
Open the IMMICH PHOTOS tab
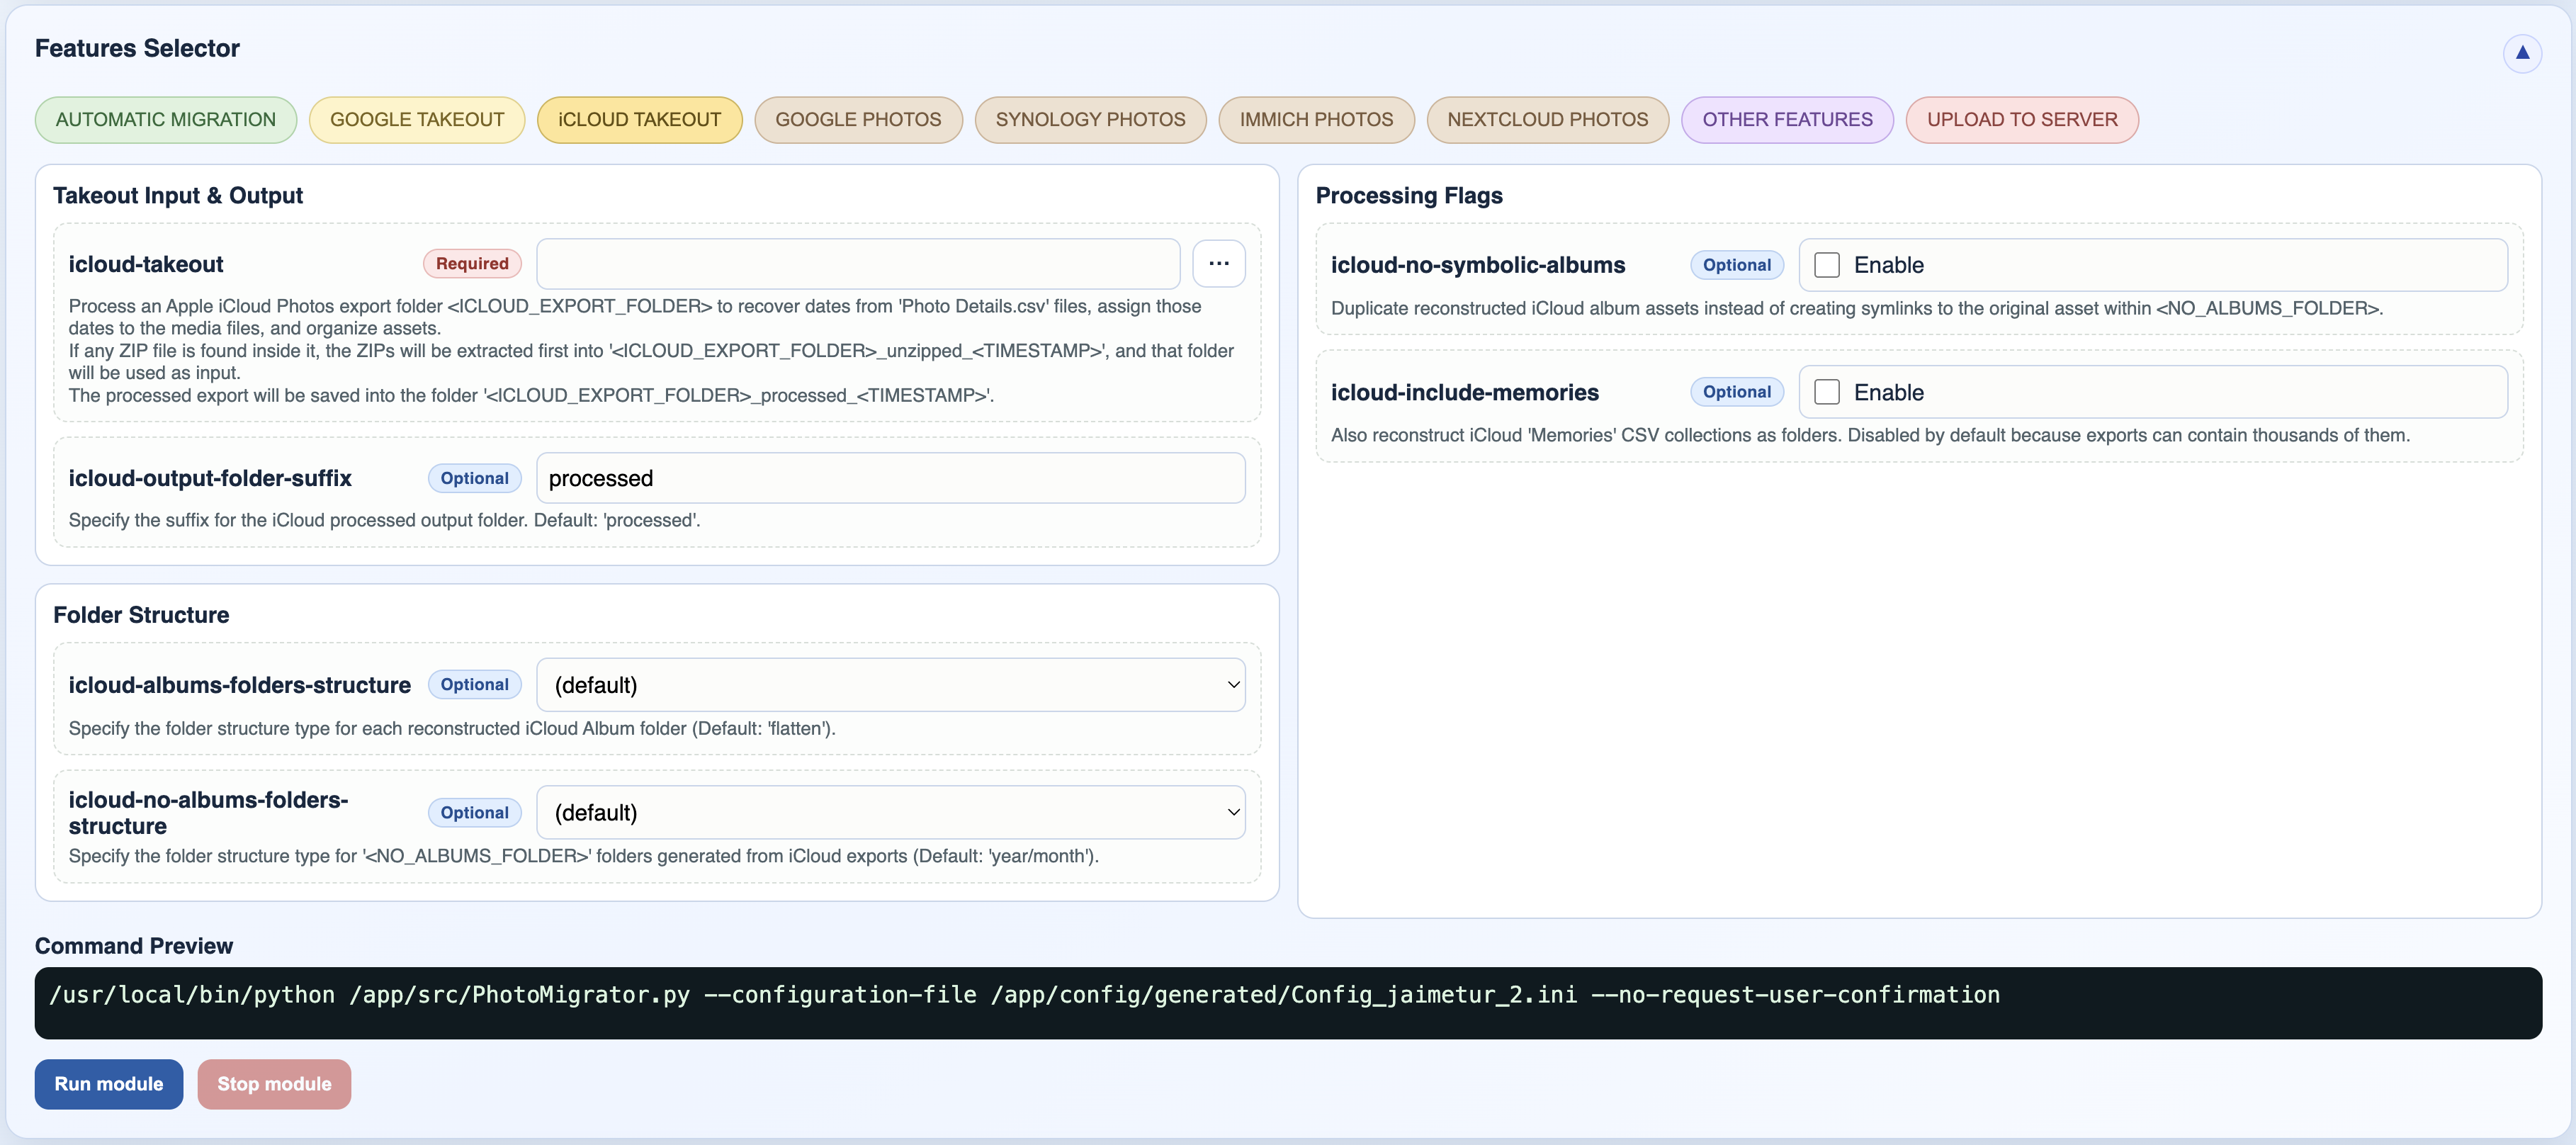coord(1316,120)
